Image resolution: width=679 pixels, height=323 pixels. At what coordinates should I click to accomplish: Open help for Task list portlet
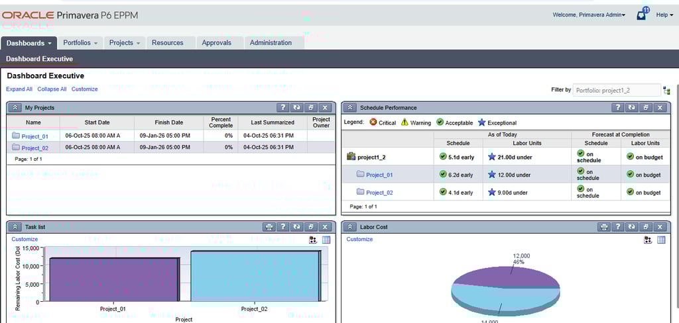click(x=282, y=226)
